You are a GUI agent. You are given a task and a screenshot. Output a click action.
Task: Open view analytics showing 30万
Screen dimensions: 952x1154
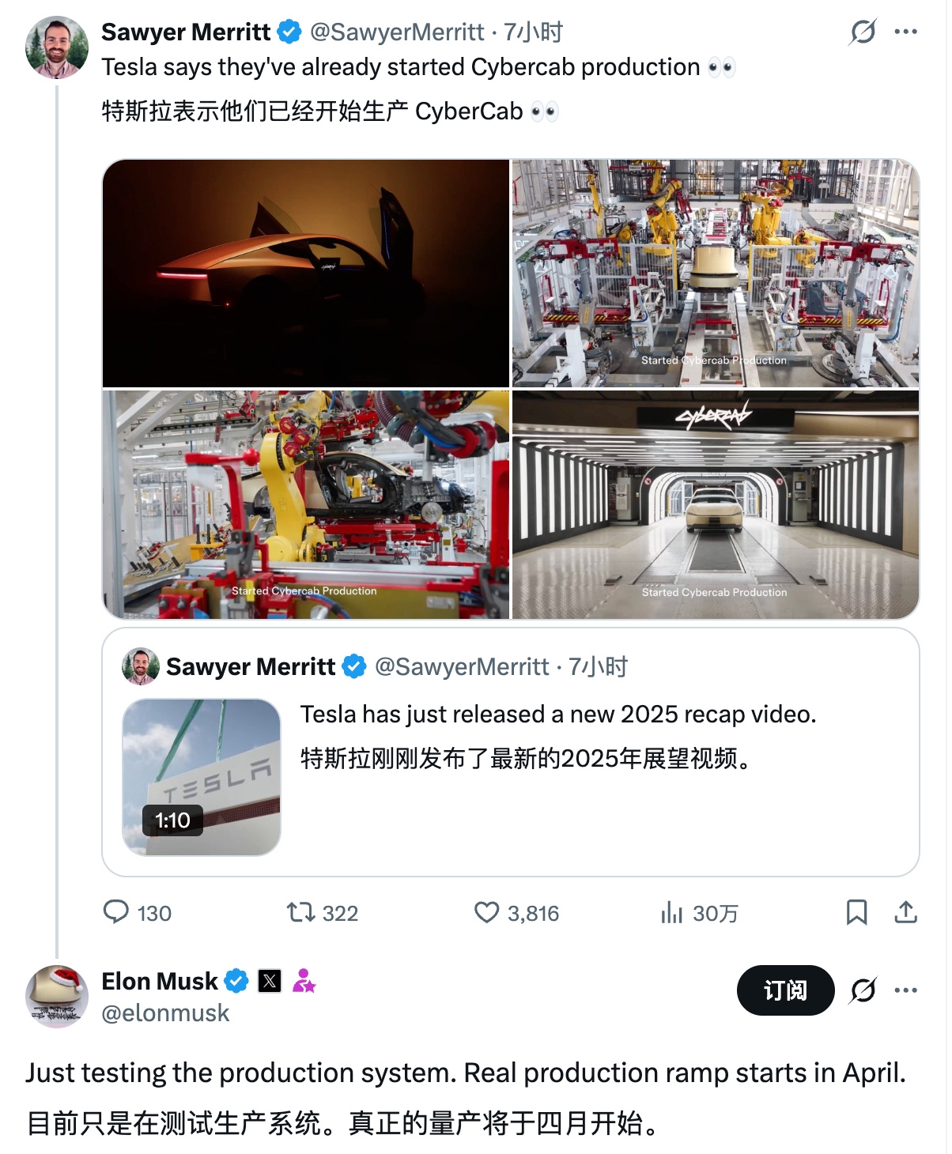[x=671, y=913]
